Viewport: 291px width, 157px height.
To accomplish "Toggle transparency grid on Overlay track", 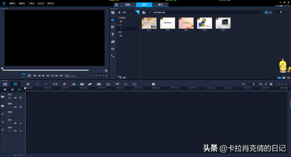I will coord(21,107).
